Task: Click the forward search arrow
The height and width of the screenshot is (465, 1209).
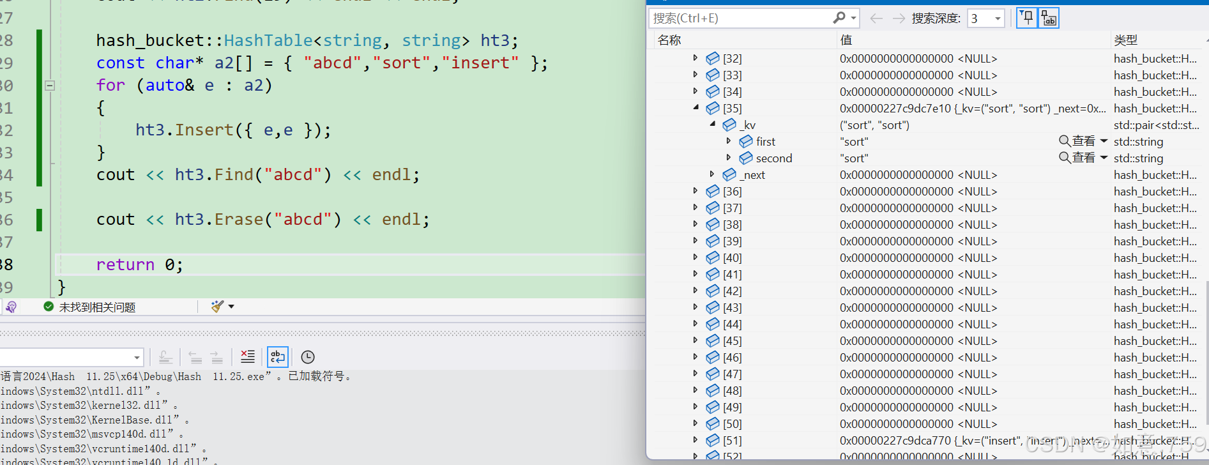Action: (x=898, y=19)
